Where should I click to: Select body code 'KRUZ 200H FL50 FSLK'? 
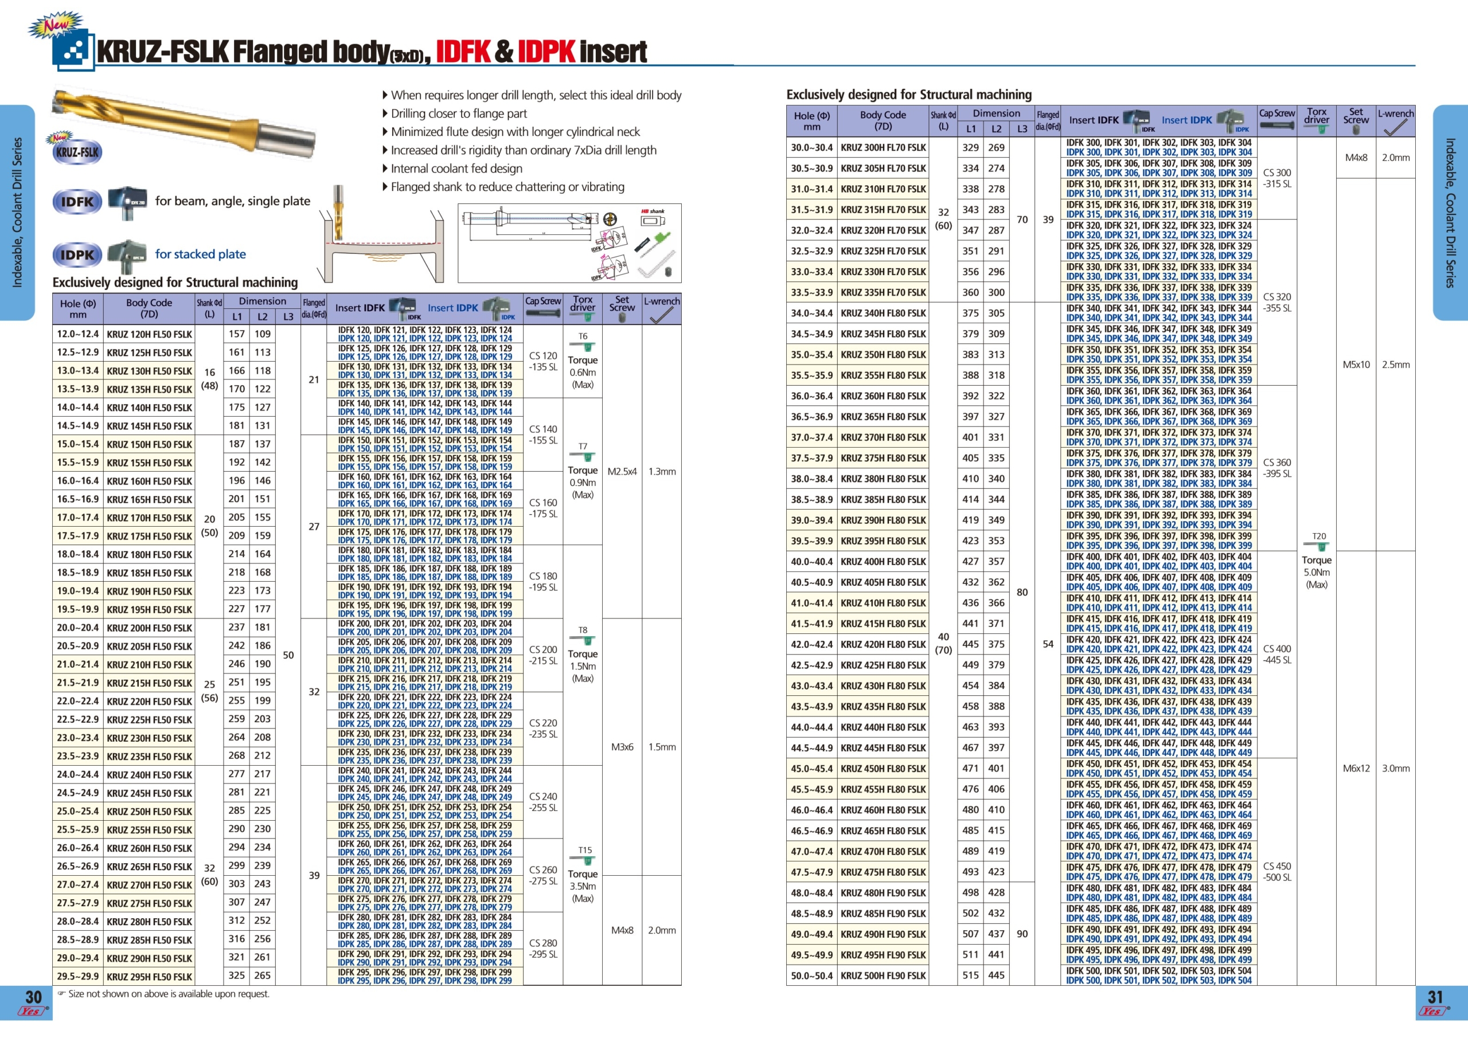click(x=150, y=628)
